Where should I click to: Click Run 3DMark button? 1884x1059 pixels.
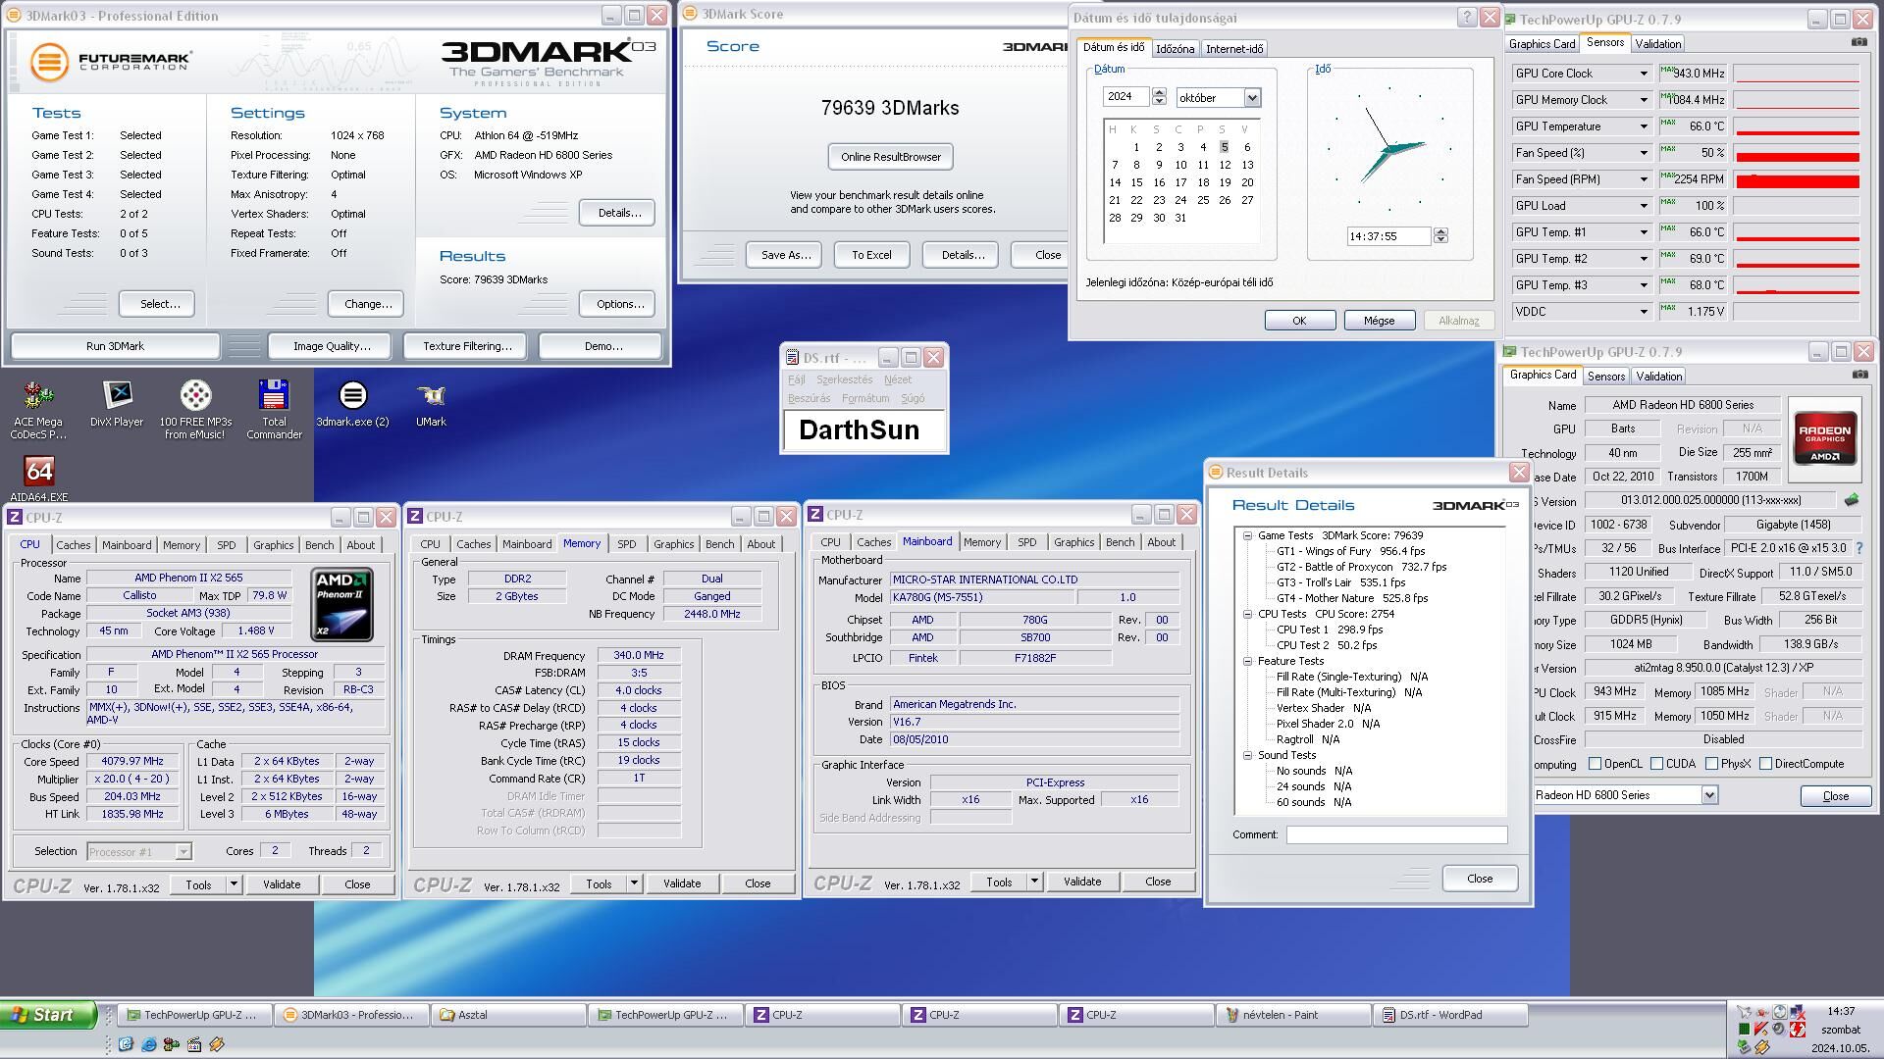(x=115, y=346)
